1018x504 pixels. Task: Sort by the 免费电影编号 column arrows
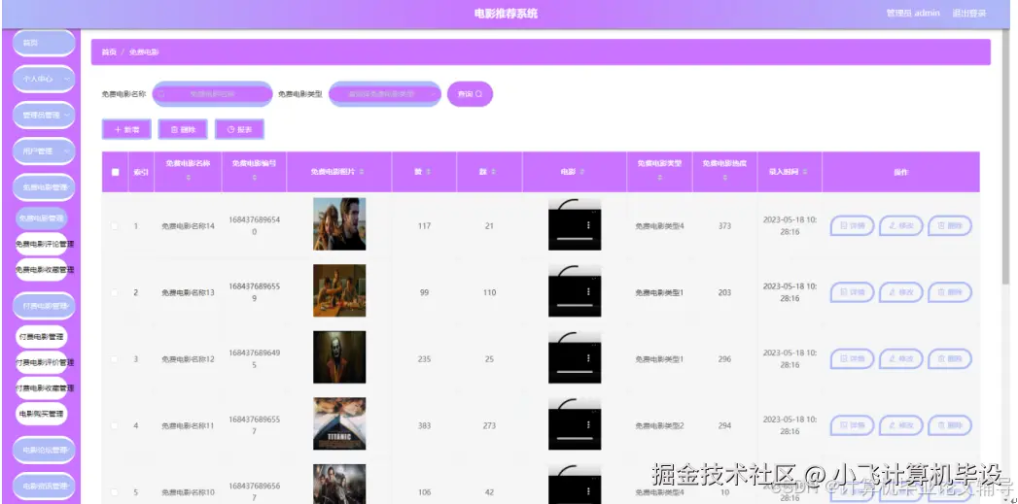point(254,178)
